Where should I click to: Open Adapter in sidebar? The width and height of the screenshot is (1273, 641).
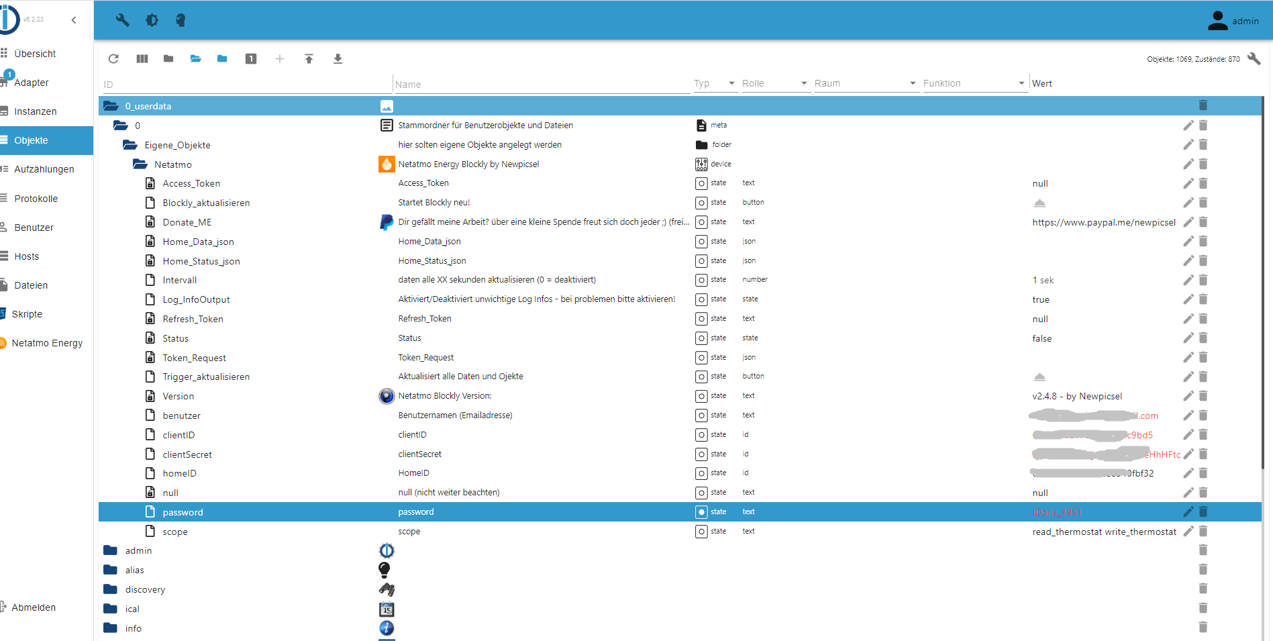pyautogui.click(x=46, y=83)
